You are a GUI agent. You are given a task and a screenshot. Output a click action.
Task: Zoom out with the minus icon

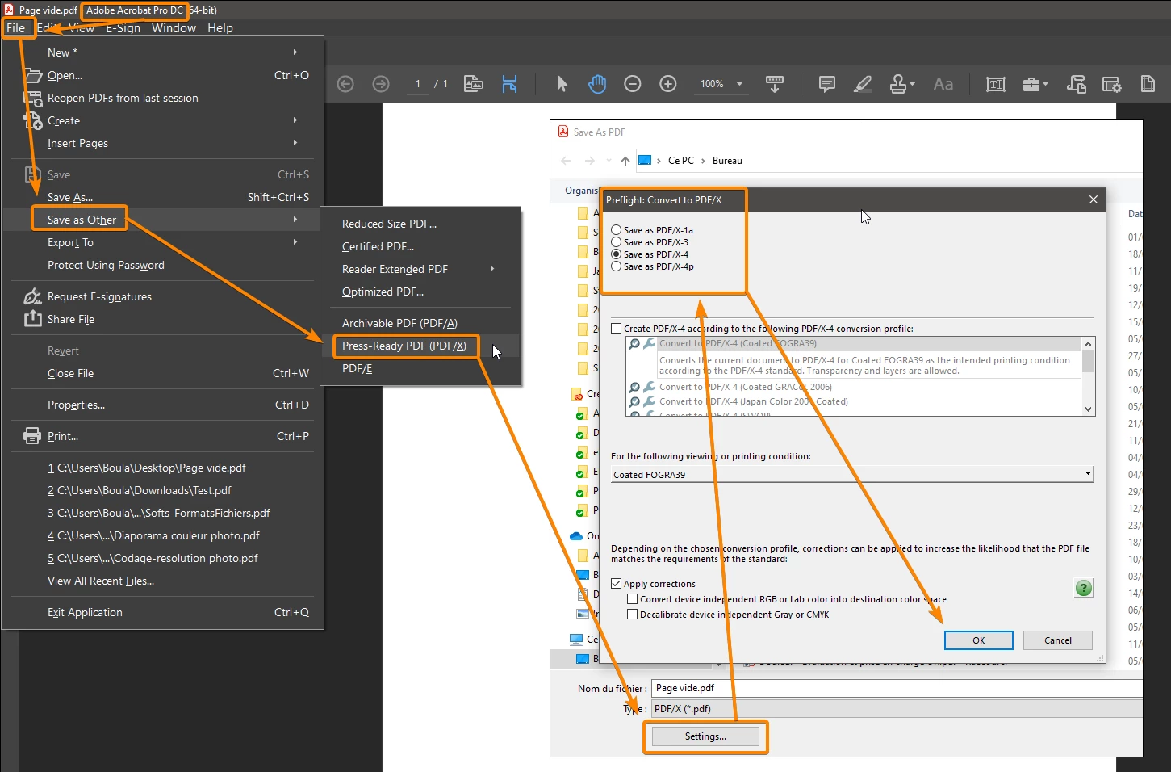coord(633,84)
